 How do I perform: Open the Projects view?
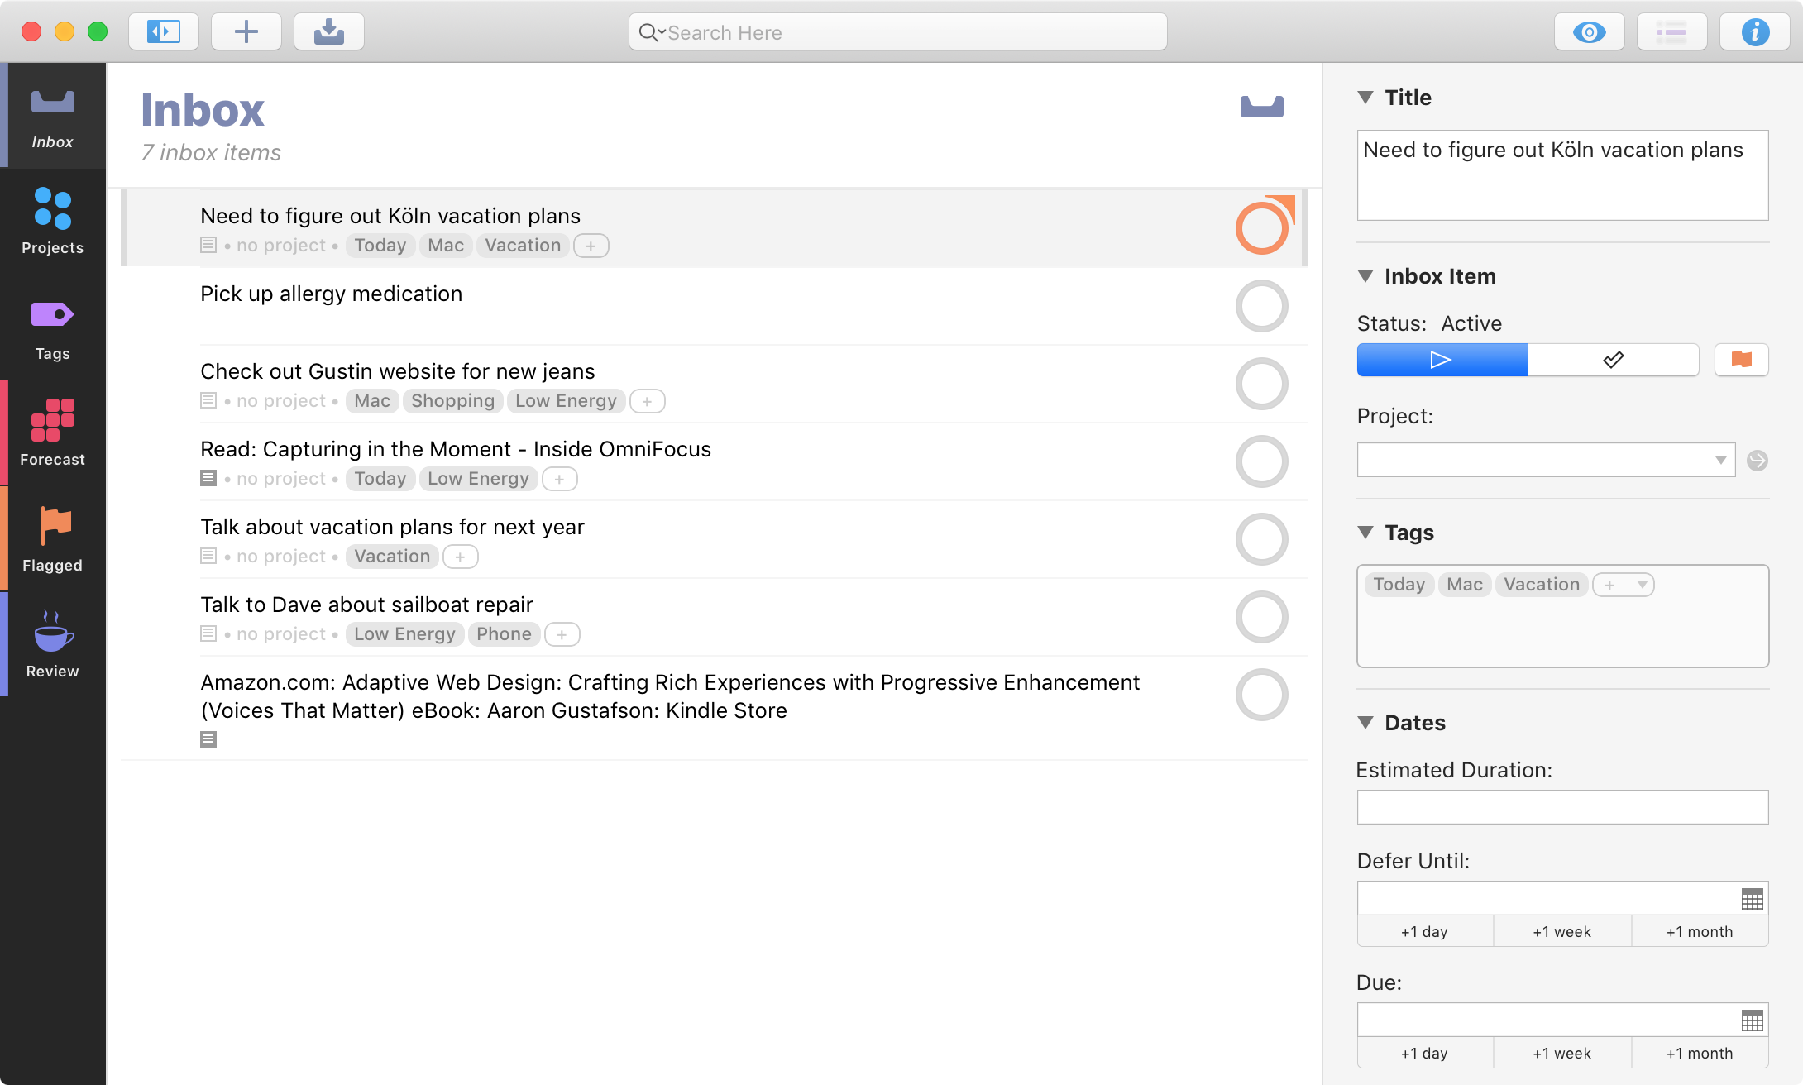coord(51,224)
